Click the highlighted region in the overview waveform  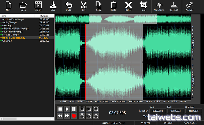pos(123,19)
